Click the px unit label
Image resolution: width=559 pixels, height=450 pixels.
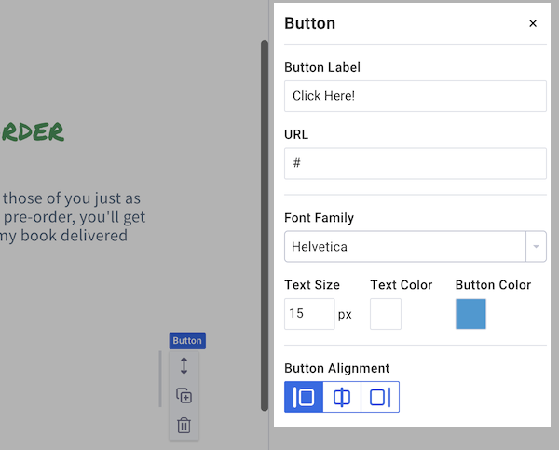tap(345, 314)
